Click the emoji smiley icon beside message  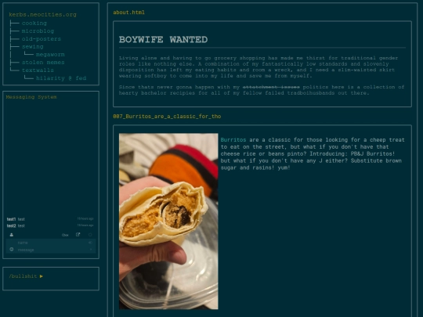tap(12, 250)
